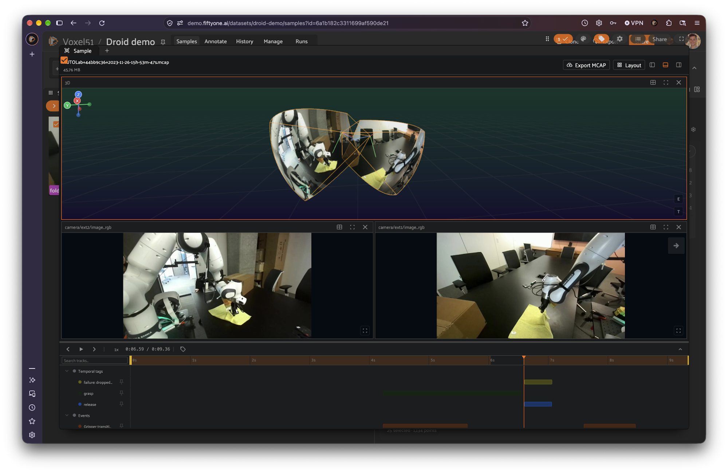728x473 pixels.
Task: Fit ext1 image to view
Action: (678, 330)
